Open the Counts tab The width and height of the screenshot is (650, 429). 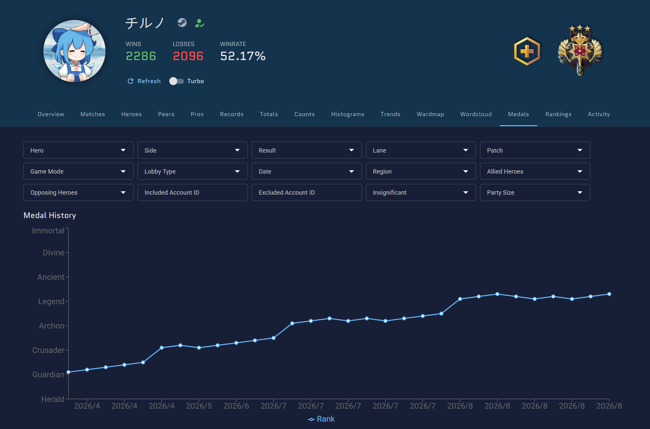(304, 114)
